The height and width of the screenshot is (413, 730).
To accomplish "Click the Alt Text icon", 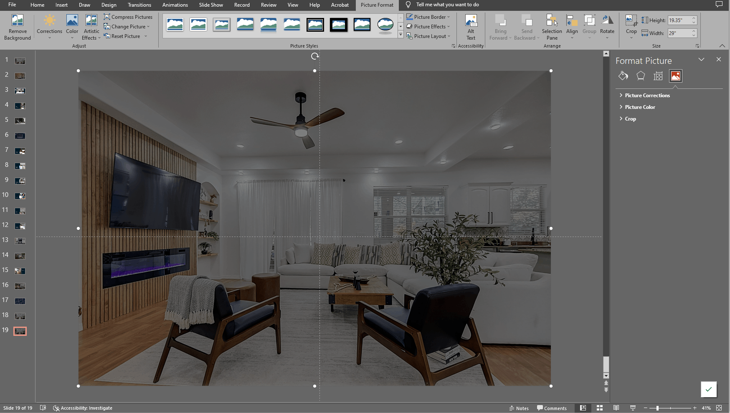I will tap(471, 27).
